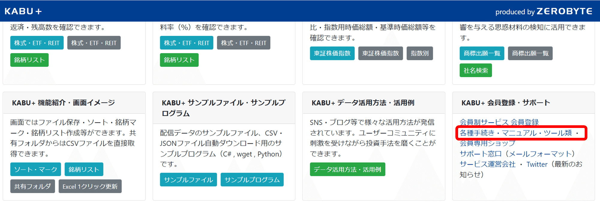Open the green 社名検索 button
The height and width of the screenshot is (203, 600).
coord(476,71)
